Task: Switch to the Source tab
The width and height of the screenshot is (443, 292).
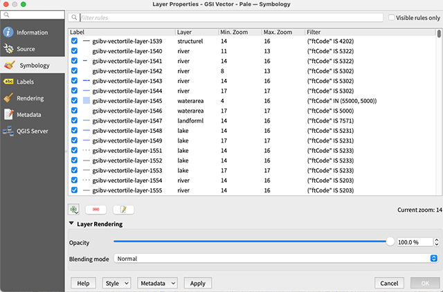Action: coord(33,49)
